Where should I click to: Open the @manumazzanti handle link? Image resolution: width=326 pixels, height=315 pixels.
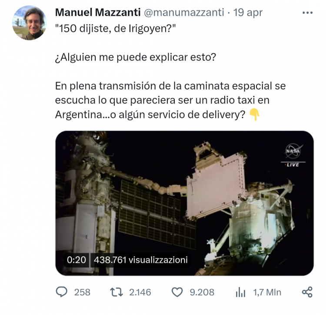tap(184, 12)
